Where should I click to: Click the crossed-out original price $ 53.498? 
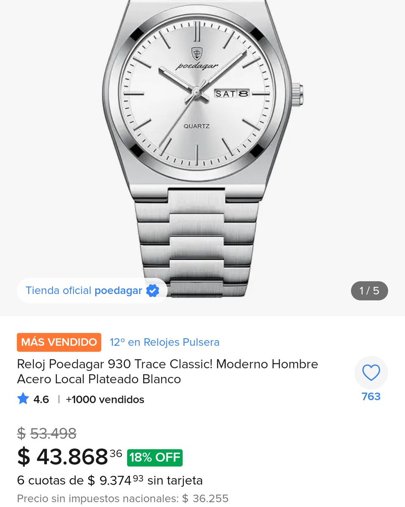[47, 433]
